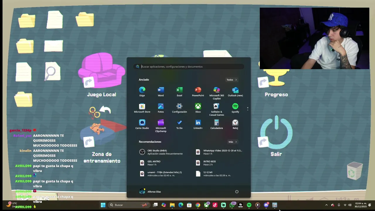The height and width of the screenshot is (211, 375).
Task: Open WhatsApp from the taskbar
Action: tap(232, 205)
